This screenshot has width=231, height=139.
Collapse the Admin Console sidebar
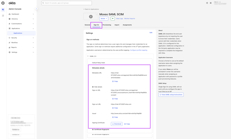pos(37,9)
